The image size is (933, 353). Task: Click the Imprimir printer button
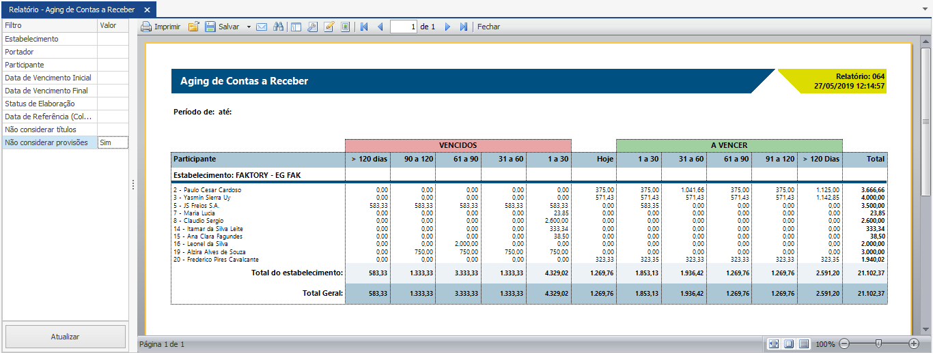[161, 27]
